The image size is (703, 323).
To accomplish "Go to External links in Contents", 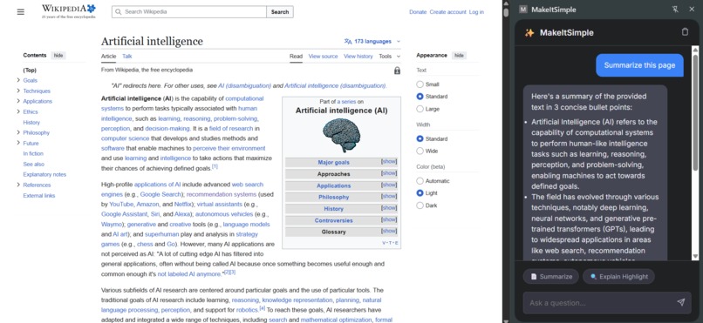I will pyautogui.click(x=39, y=196).
